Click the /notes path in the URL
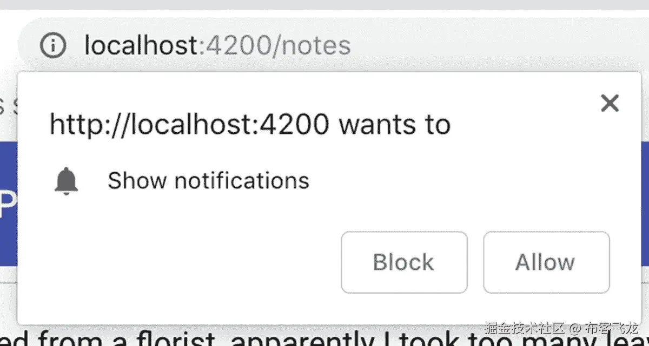 [x=312, y=45]
